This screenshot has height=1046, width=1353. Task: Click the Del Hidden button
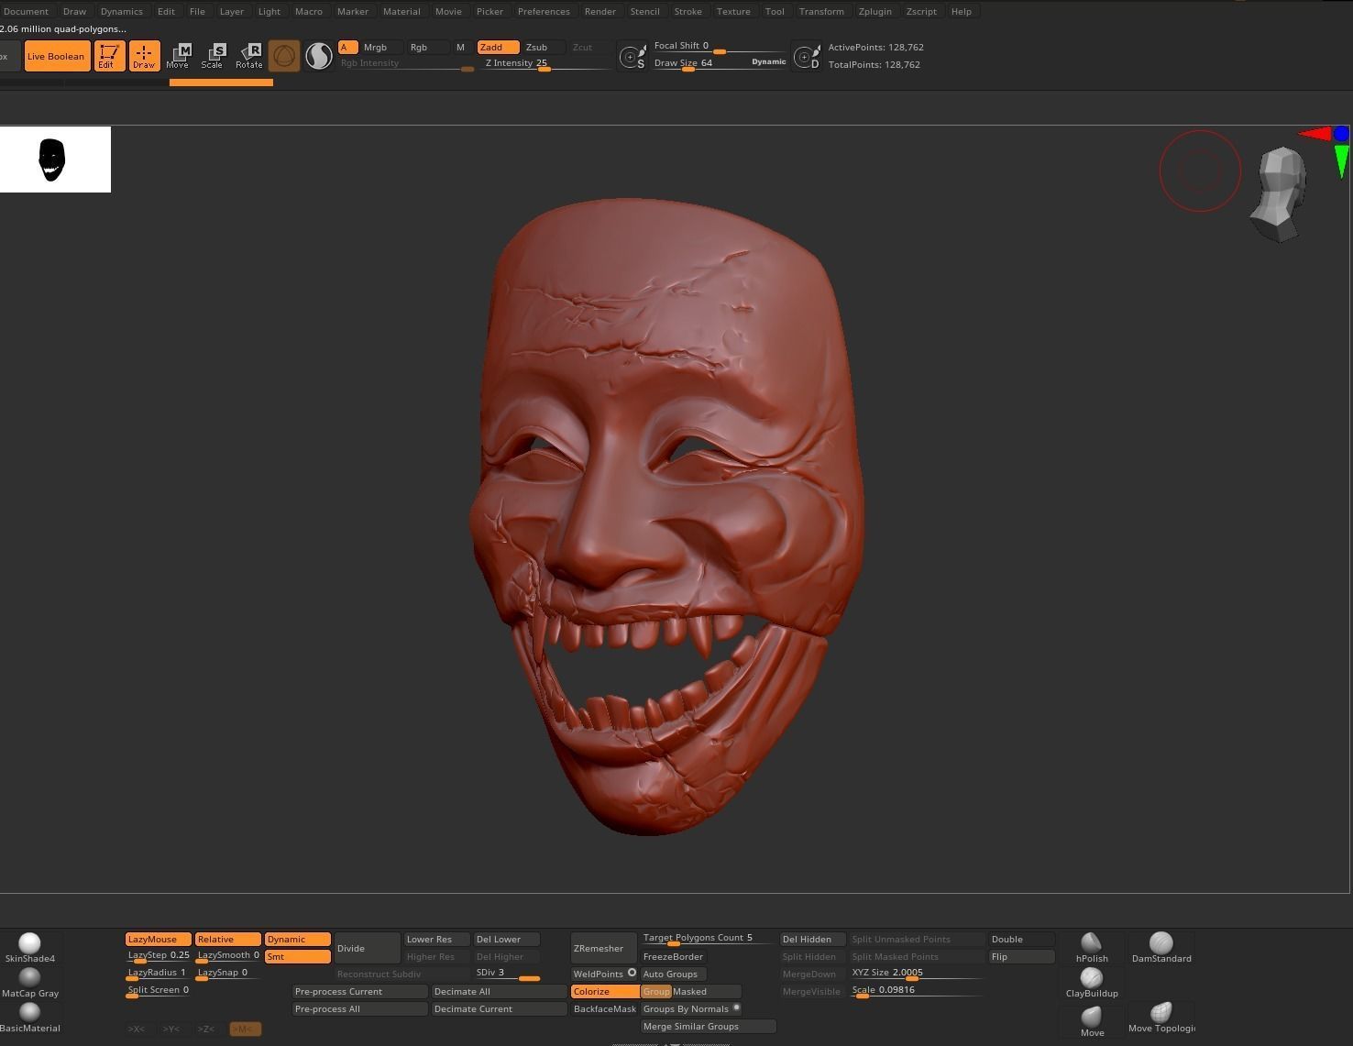(x=813, y=939)
